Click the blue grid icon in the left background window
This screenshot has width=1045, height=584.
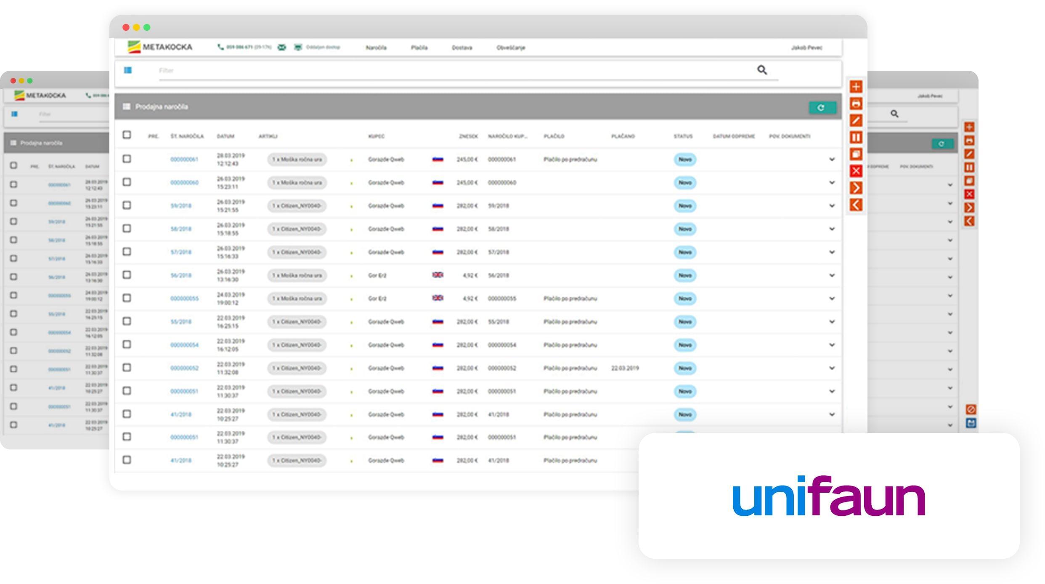(x=14, y=114)
